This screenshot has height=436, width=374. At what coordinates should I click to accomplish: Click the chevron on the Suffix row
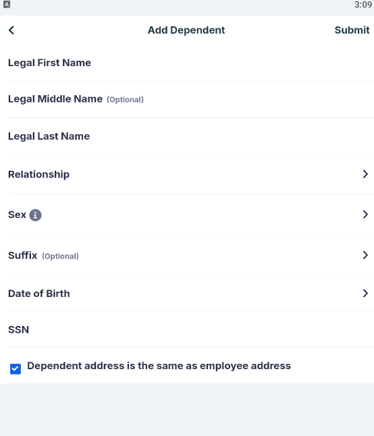pyautogui.click(x=365, y=255)
